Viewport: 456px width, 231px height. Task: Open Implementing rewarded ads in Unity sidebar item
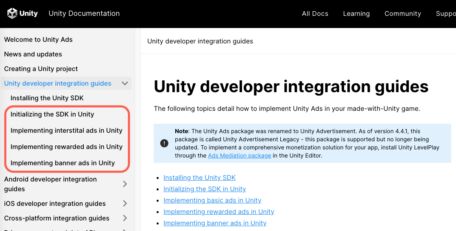[x=67, y=147]
